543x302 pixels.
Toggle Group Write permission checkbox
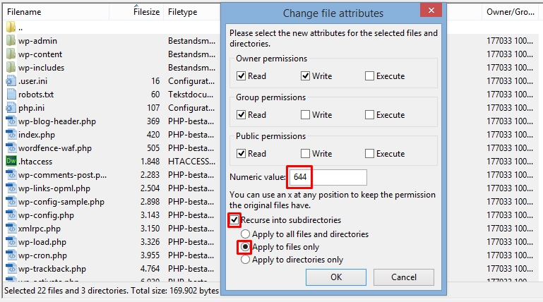(x=305, y=115)
